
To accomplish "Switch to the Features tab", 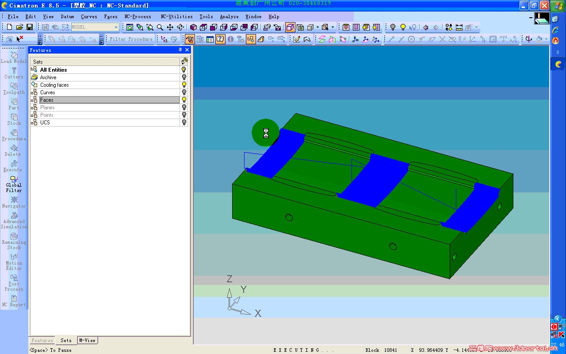I will point(42,340).
